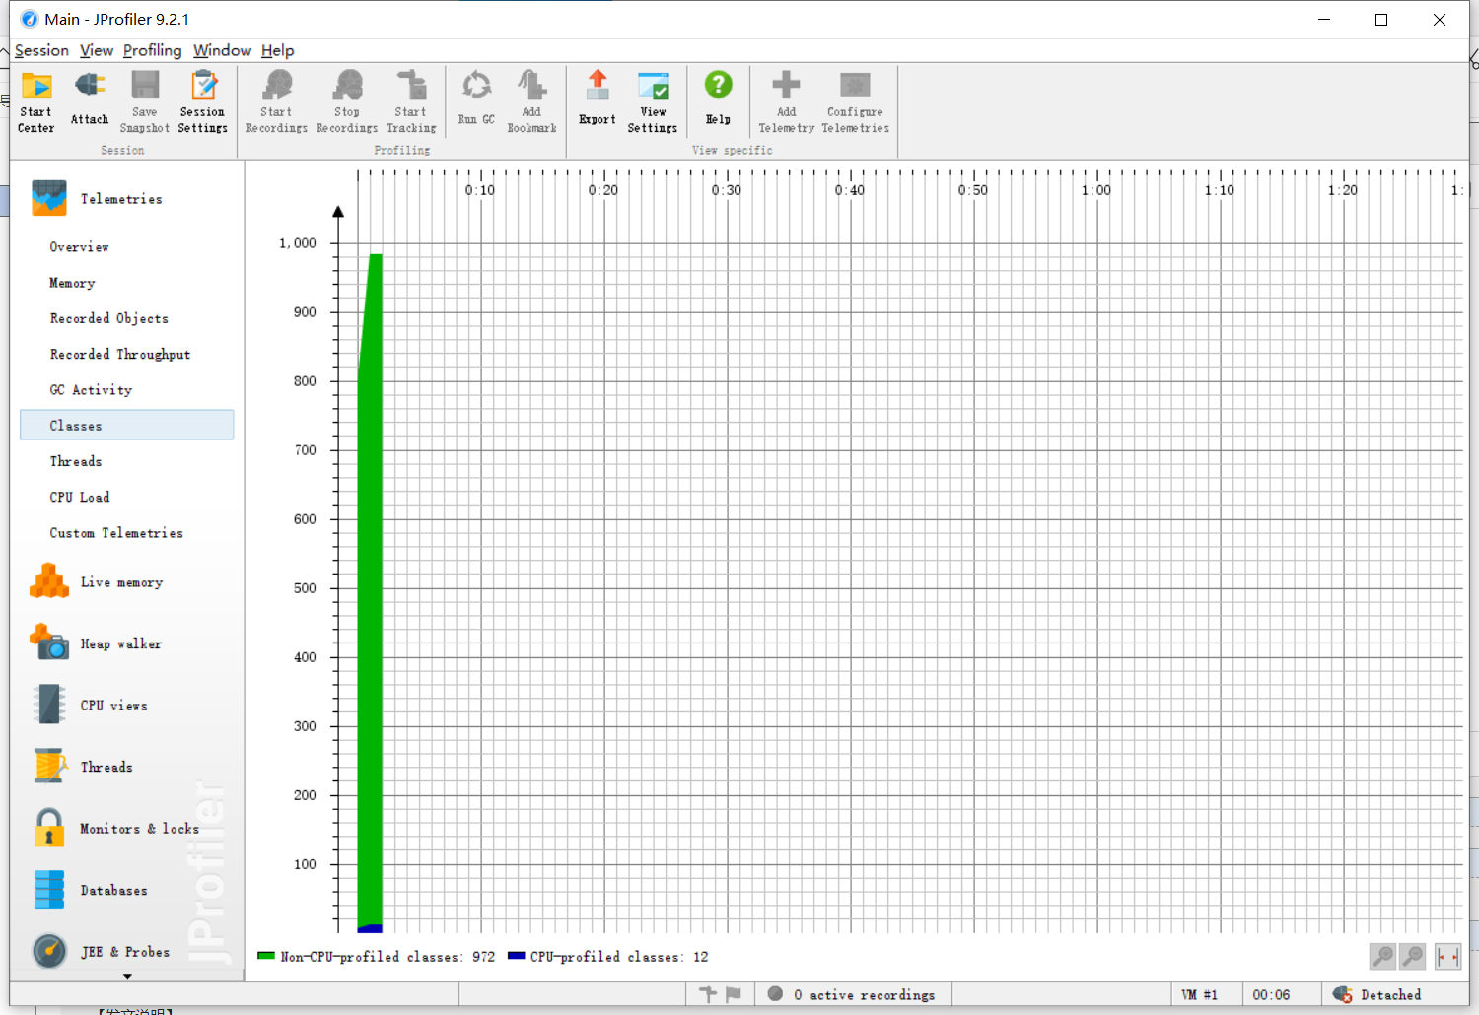This screenshot has height=1015, width=1479.
Task: Click the "500" value on the vertical axis
Action: pyautogui.click(x=305, y=588)
